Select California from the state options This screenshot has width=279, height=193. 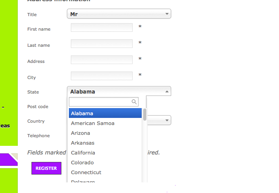[x=105, y=153]
